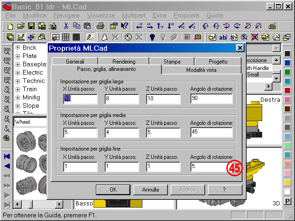The width and height of the screenshot is (295, 221).
Task: Move part along negative X axis
Action: click(139, 26)
